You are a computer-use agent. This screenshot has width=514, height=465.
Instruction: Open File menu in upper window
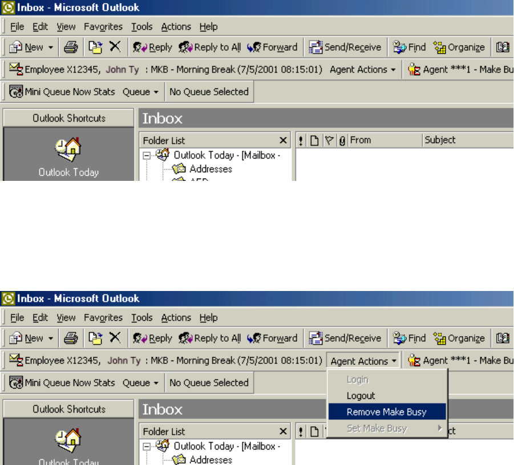tap(17, 27)
